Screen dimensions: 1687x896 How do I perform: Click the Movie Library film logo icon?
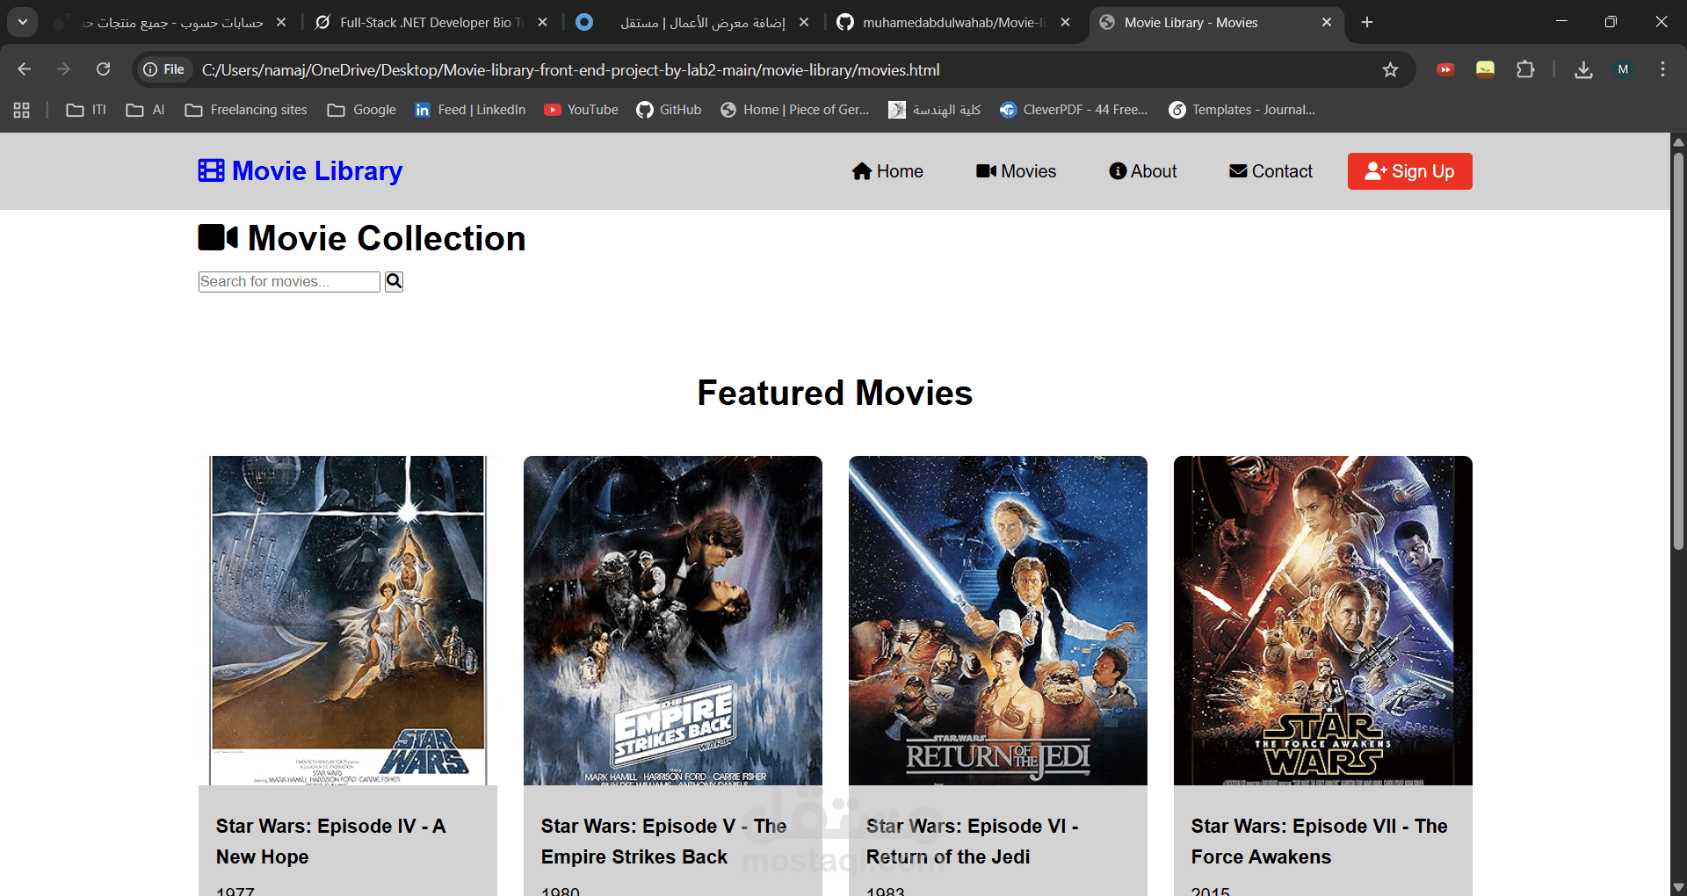[x=211, y=170]
